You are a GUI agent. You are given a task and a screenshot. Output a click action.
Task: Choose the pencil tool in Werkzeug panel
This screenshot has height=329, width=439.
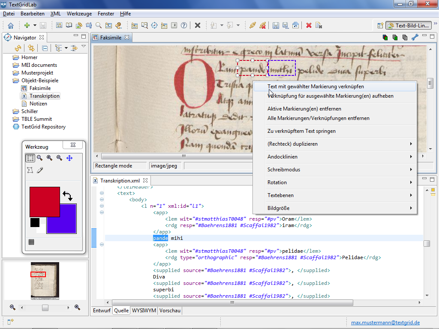tap(40, 170)
